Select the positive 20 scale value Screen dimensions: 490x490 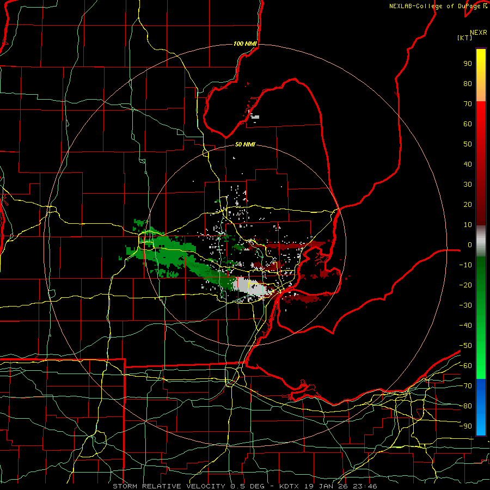pos(468,205)
